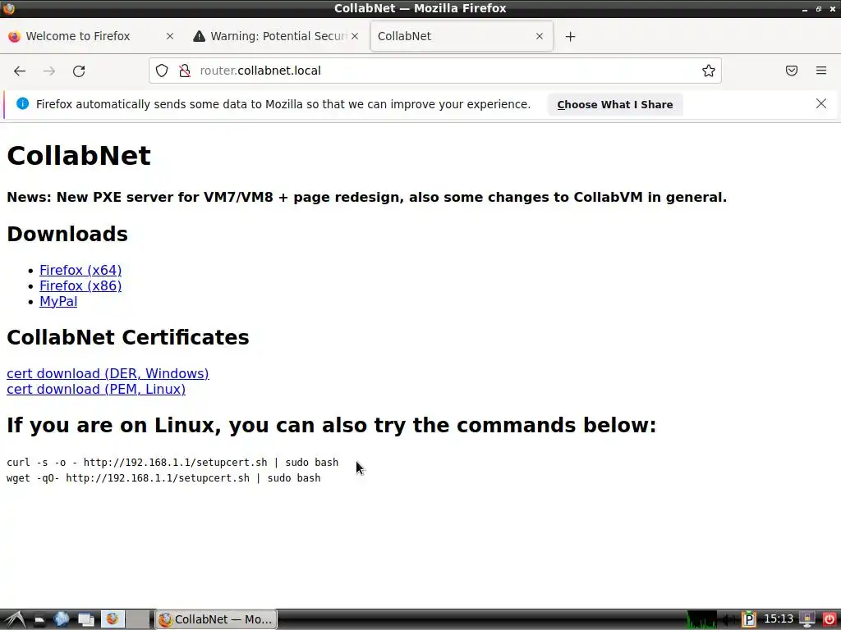Click the info icon in notification bar
Viewport: 841px width, 630px height.
[x=22, y=104]
